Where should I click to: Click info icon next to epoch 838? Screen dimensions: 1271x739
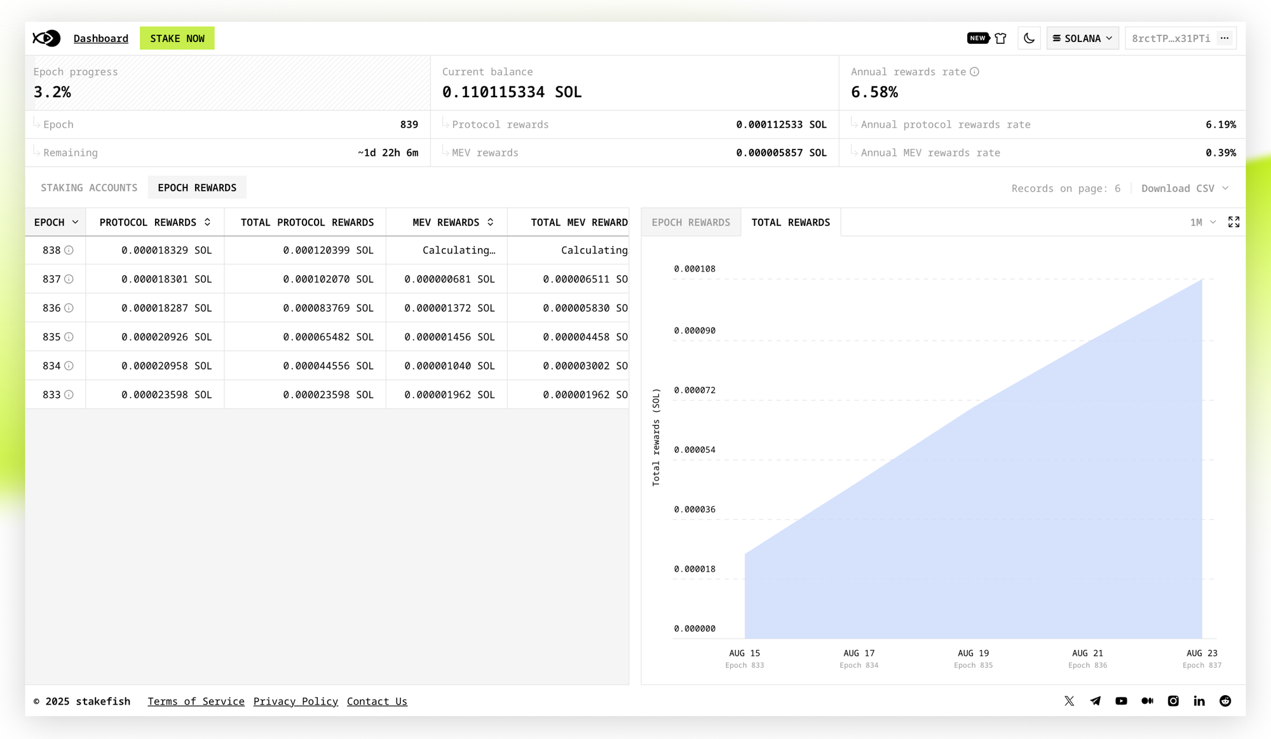pos(69,251)
